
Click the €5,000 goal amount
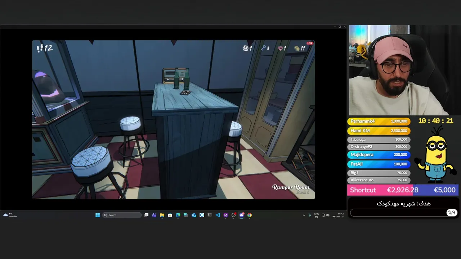(444, 190)
